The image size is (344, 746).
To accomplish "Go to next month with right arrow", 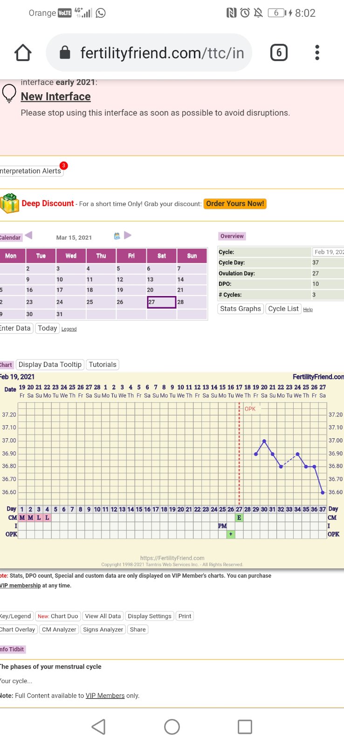I will pyautogui.click(x=128, y=235).
